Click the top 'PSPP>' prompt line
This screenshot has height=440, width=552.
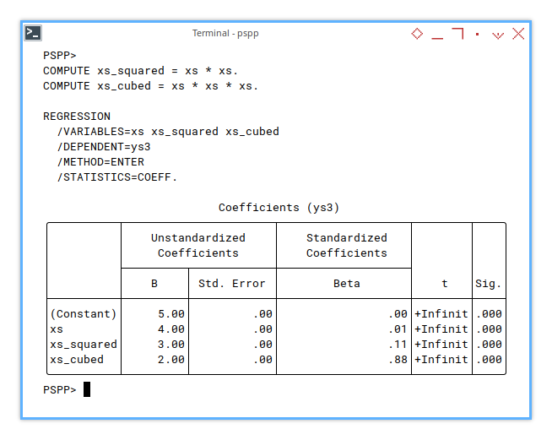tap(59, 56)
